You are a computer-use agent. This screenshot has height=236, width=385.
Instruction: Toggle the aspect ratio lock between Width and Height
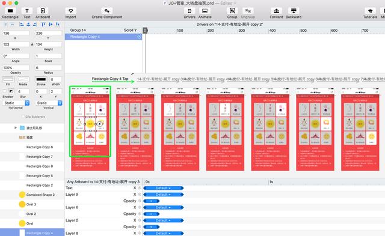point(32,44)
